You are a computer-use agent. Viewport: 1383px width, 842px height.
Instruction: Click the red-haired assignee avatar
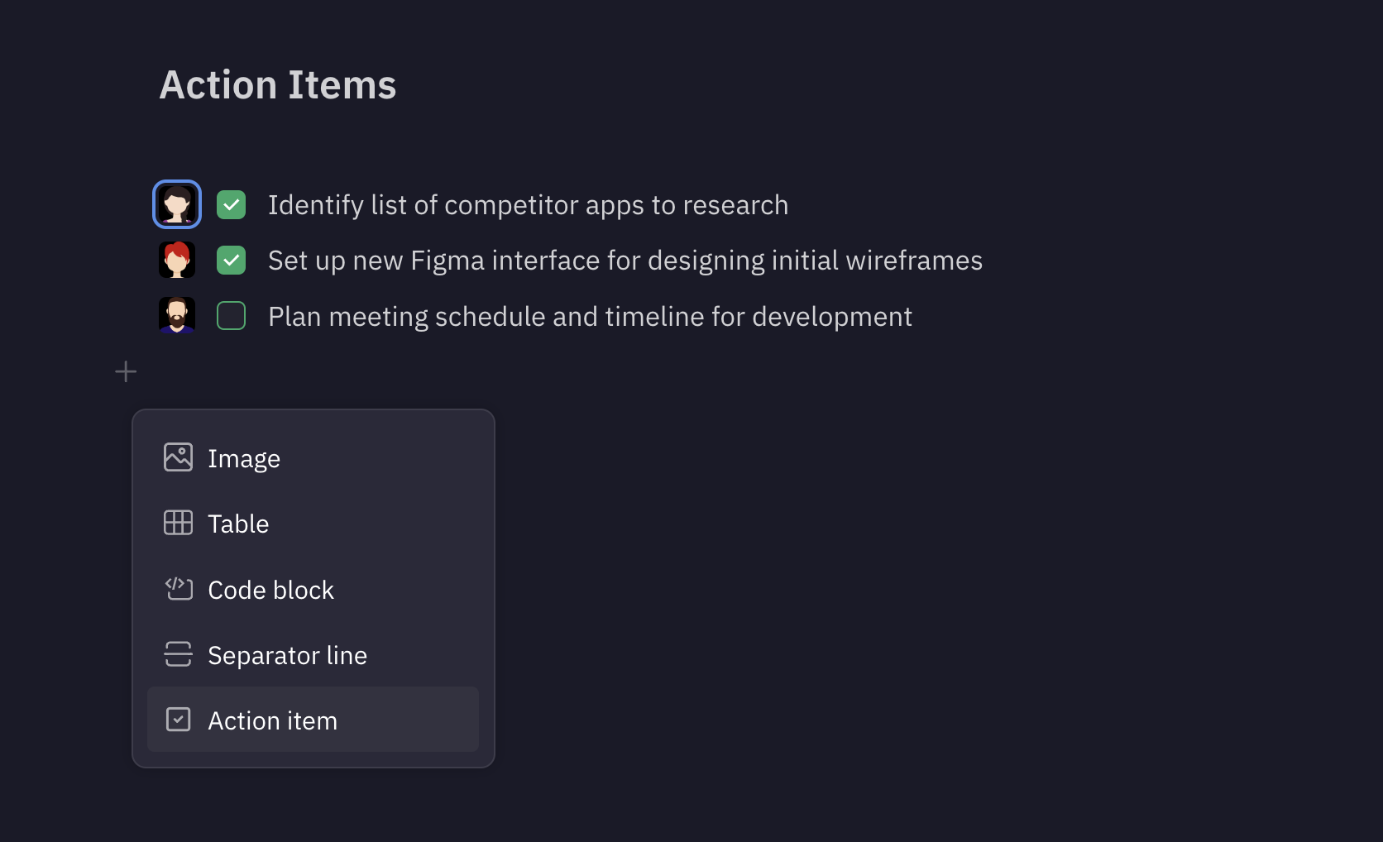click(177, 260)
